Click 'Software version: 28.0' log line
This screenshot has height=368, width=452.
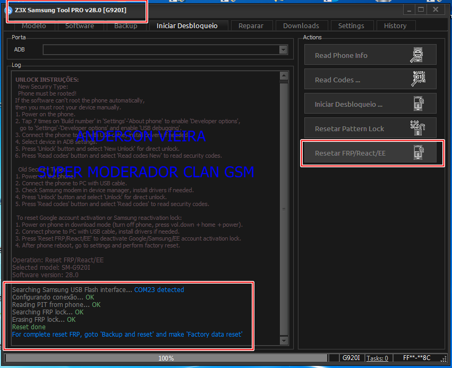(45, 275)
